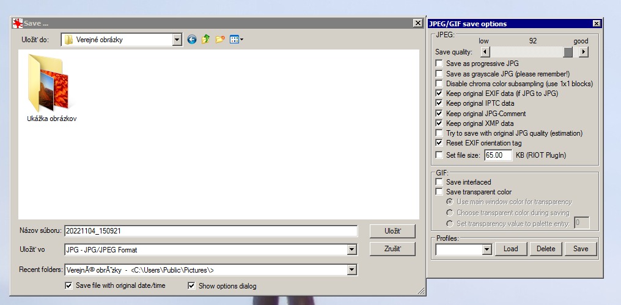621x305 pixels.
Task: Open the Uložiť vo file format dropdown
Action: [351, 249]
